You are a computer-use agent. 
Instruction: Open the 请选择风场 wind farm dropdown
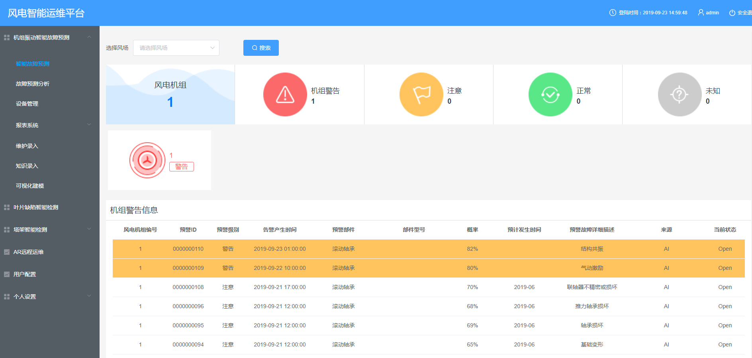click(176, 48)
